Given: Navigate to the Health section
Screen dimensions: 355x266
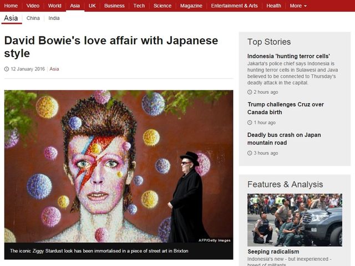Looking at the screenshot, I should 273,6.
